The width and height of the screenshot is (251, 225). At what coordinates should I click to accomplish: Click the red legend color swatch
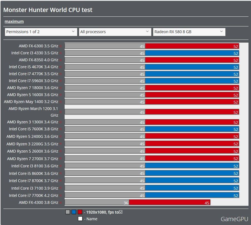(80, 212)
